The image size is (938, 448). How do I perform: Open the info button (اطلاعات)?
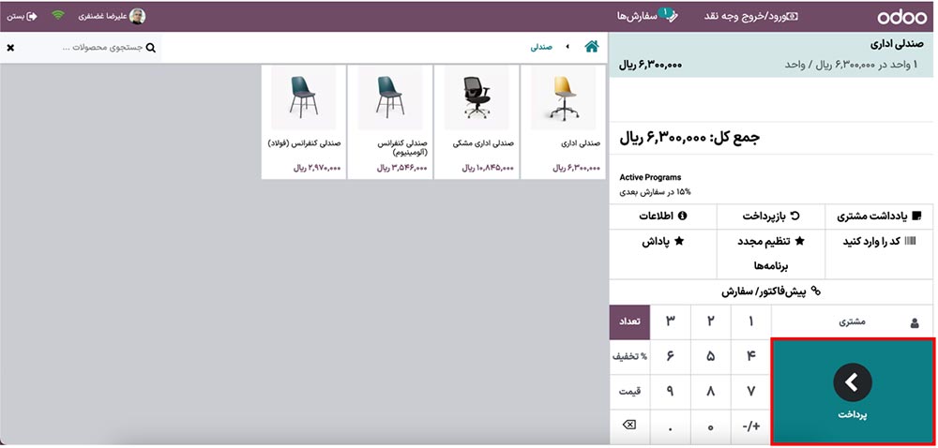pos(663,217)
